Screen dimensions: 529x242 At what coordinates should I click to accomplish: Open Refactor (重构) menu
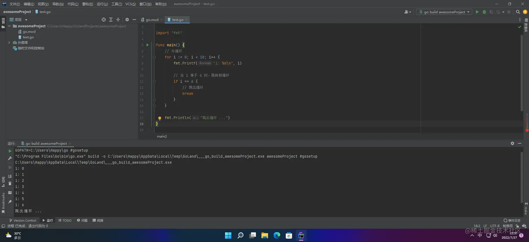(x=87, y=4)
